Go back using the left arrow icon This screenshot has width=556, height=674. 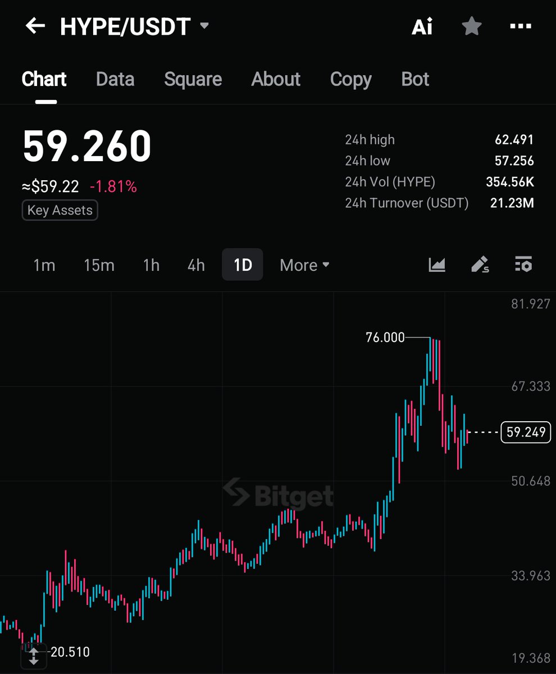pyautogui.click(x=35, y=26)
